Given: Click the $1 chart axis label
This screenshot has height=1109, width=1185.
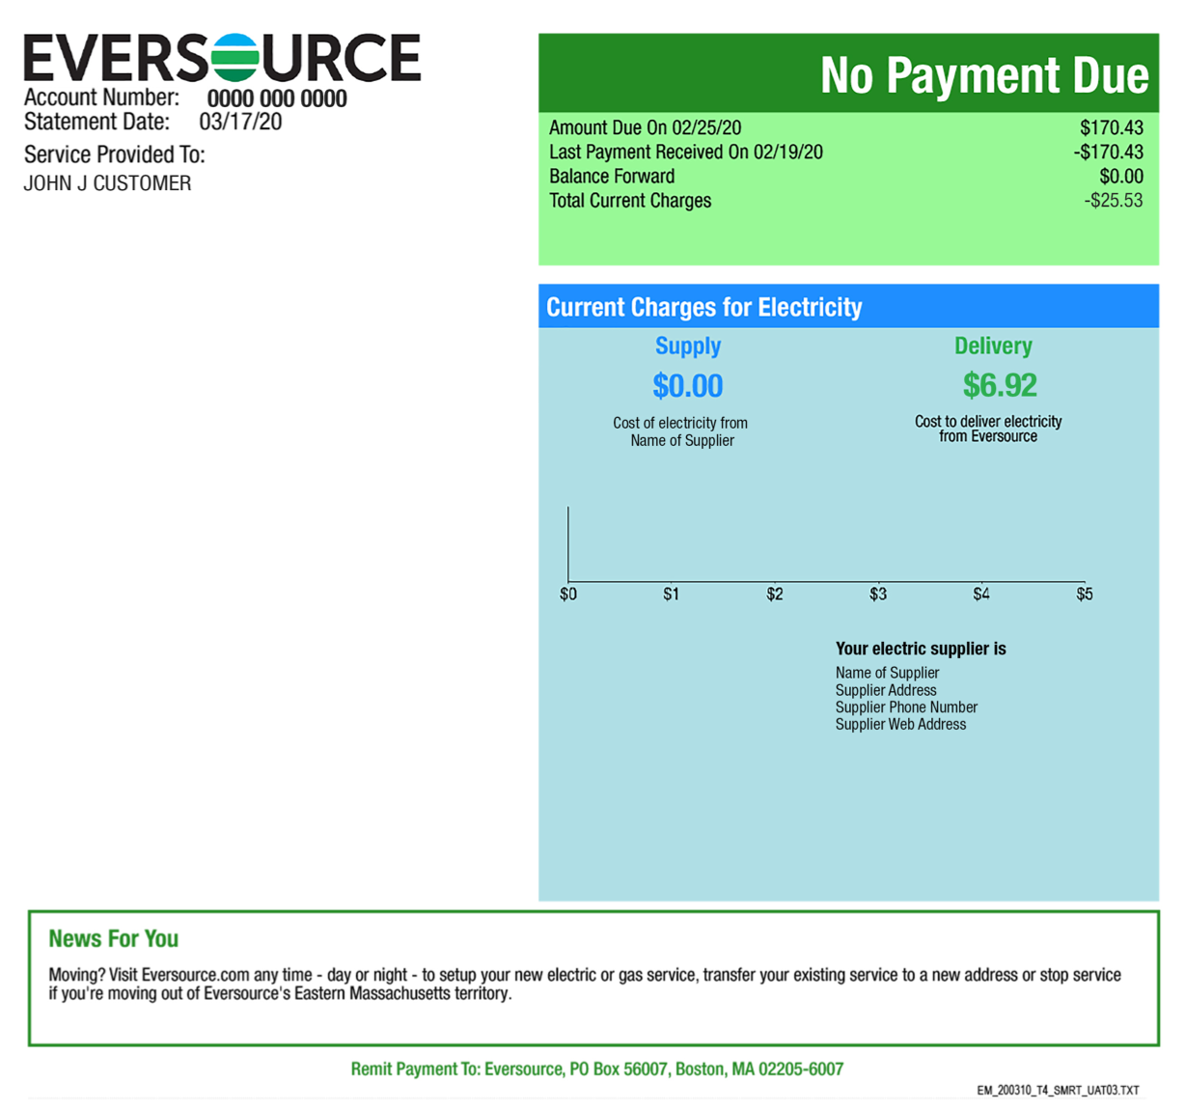Looking at the screenshot, I should point(671,595).
